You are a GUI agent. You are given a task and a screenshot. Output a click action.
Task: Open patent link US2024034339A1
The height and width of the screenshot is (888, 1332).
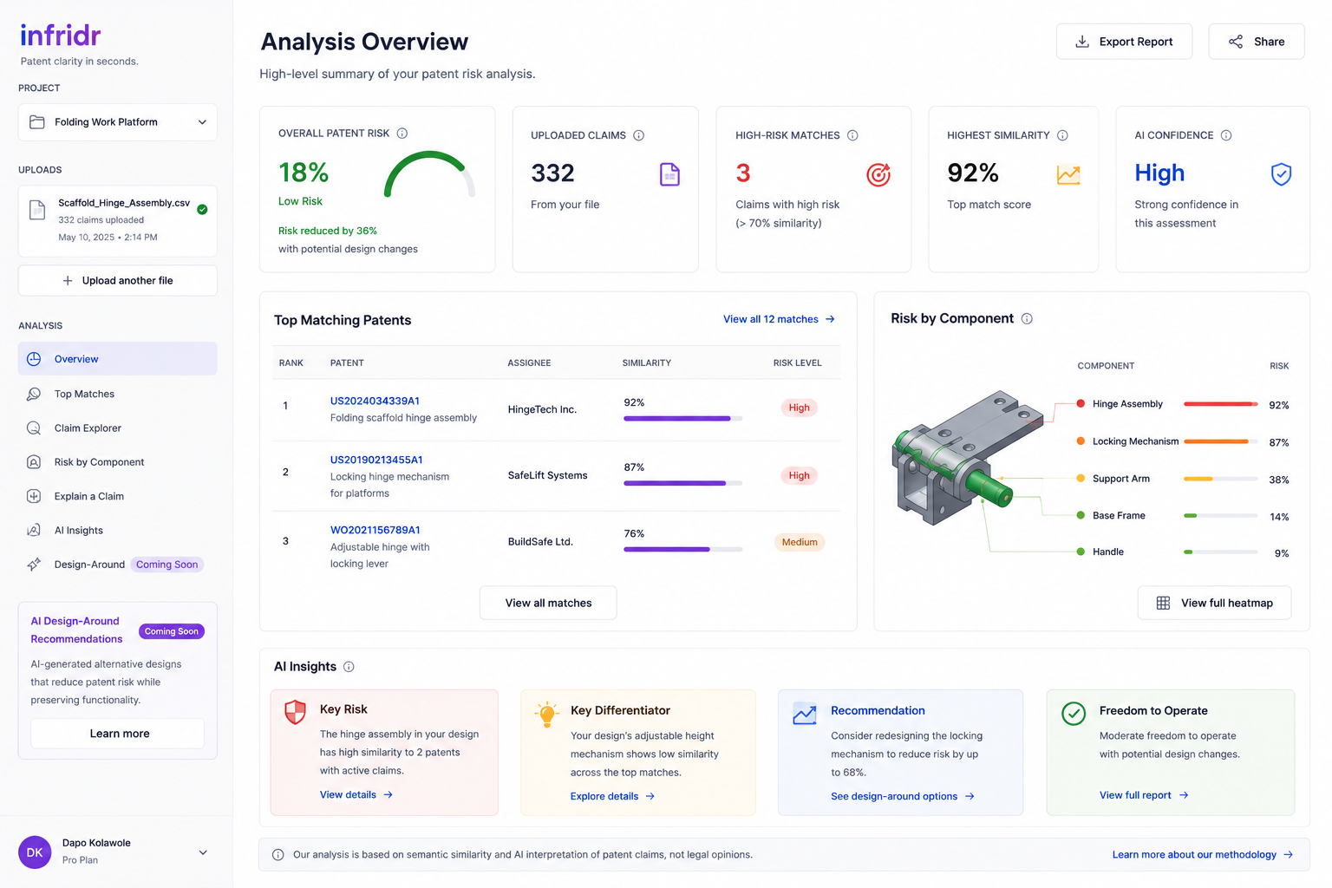[x=375, y=401]
